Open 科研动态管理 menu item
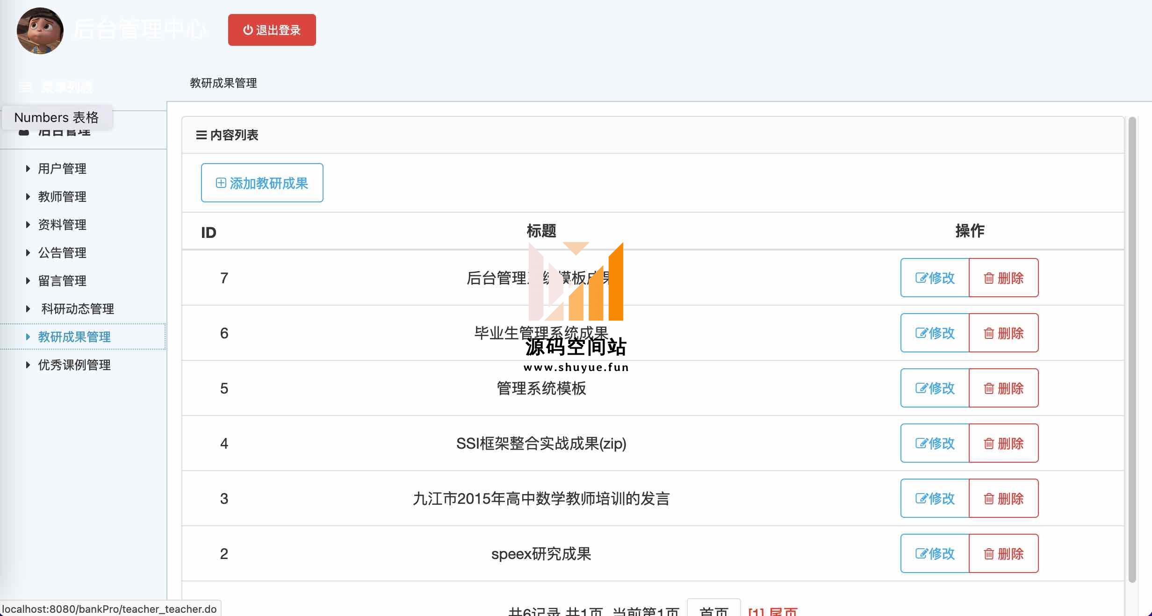The image size is (1152, 616). (78, 309)
